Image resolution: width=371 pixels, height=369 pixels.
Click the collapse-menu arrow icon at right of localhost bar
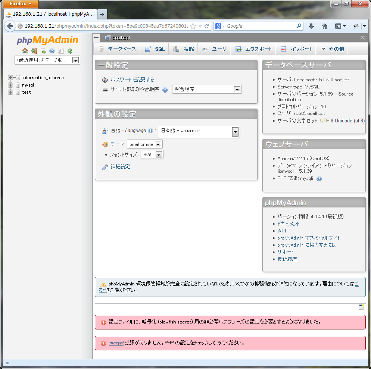[362, 38]
